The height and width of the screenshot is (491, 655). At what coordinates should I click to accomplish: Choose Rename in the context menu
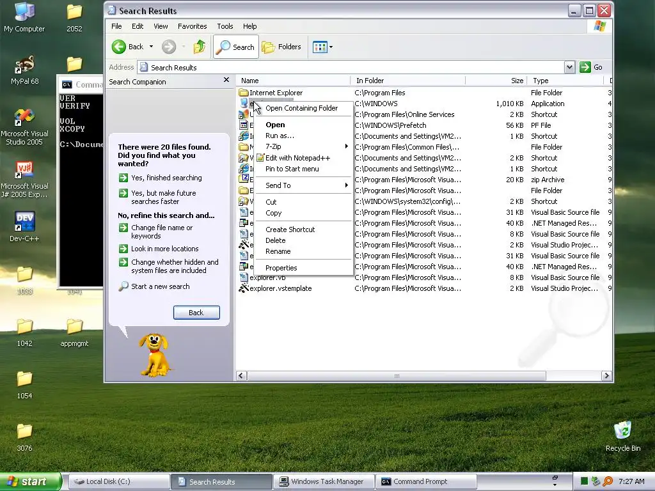tap(303, 251)
